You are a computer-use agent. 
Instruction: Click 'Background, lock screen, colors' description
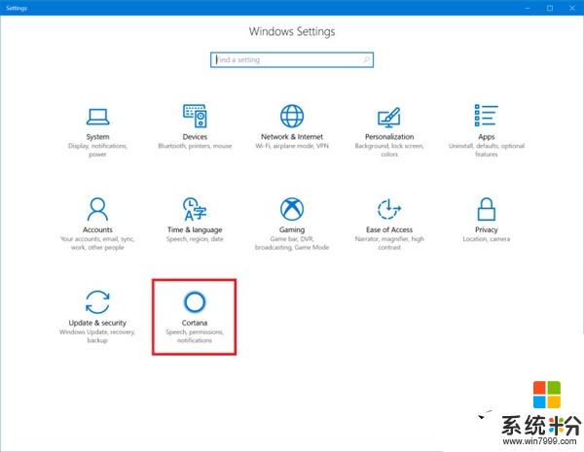[389, 150]
